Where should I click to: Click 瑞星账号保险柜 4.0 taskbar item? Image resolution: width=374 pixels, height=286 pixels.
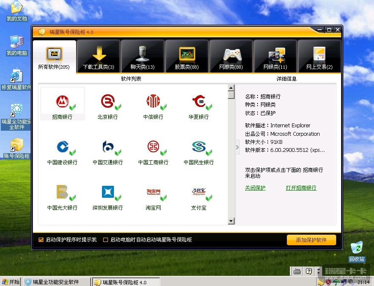126,282
